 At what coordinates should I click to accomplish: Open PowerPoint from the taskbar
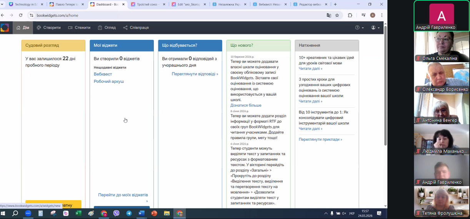tap(154, 213)
